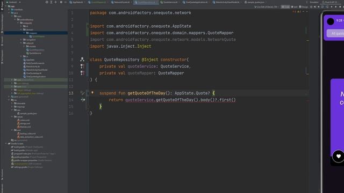Switch editor to Split view

295,7
